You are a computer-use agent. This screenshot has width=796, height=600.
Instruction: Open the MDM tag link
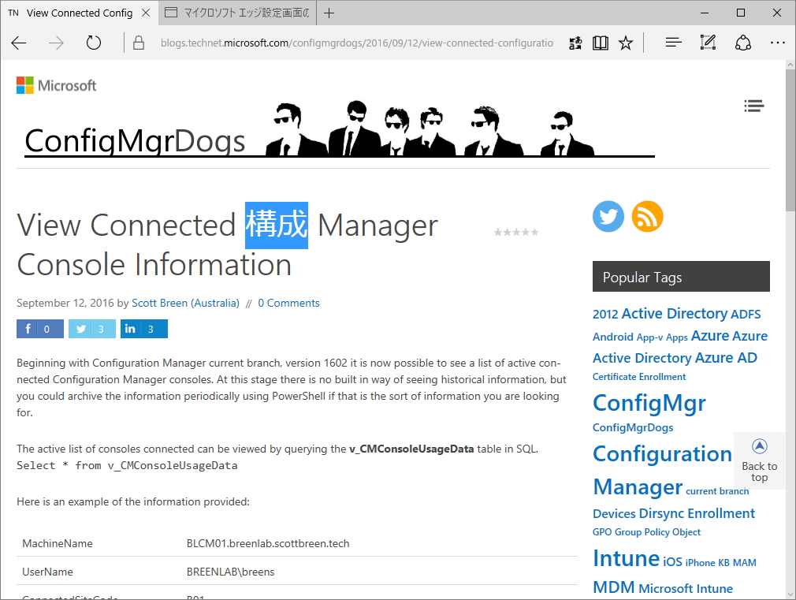point(613,587)
